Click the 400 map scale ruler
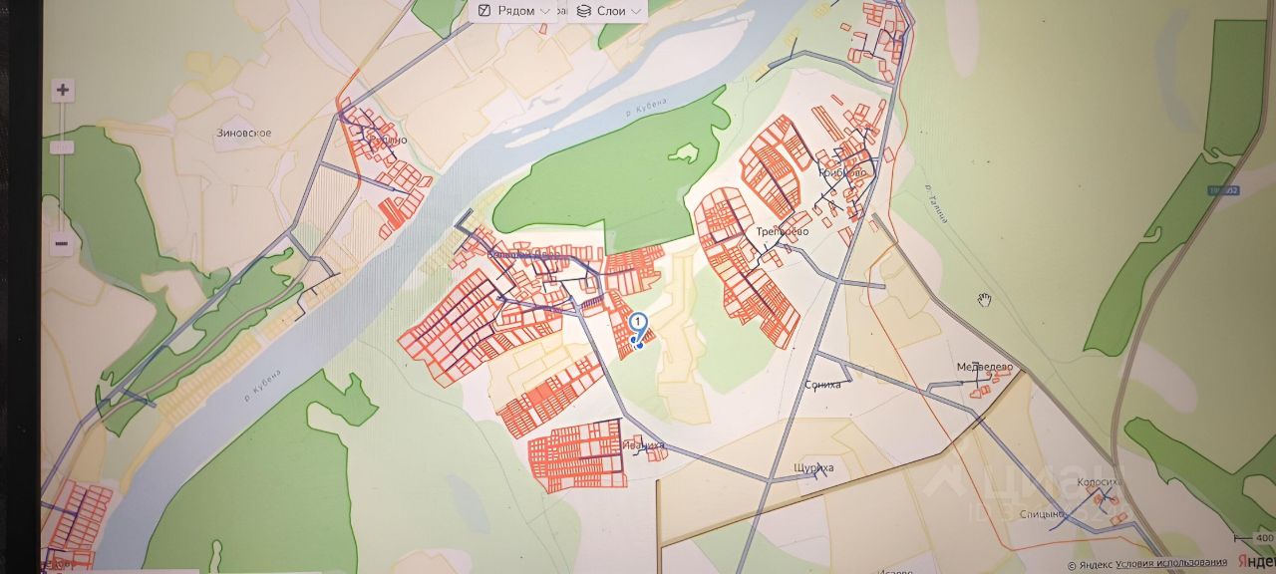This screenshot has height=574, width=1276. [x=1254, y=538]
